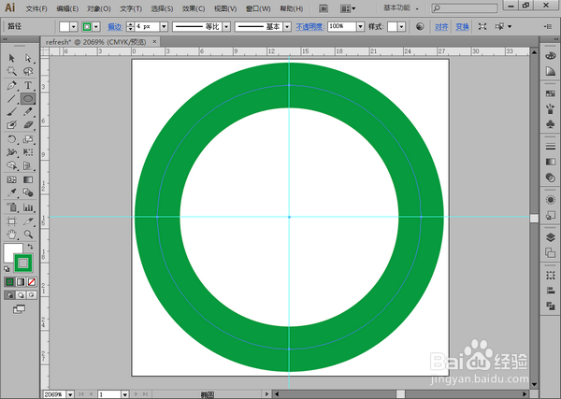
Task: Switch to the refresh* document tab
Action: coord(96,42)
